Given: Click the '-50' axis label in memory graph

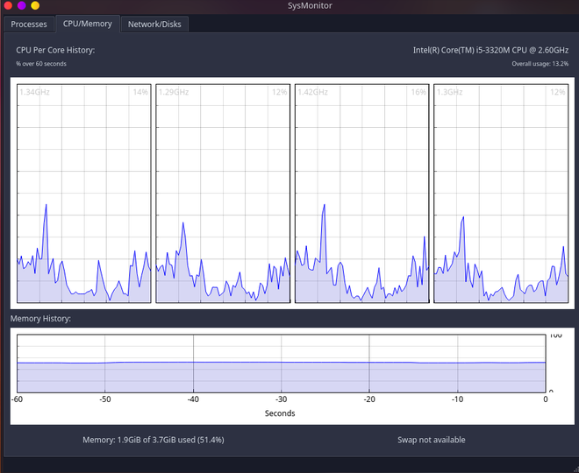Looking at the screenshot, I should tap(105, 399).
